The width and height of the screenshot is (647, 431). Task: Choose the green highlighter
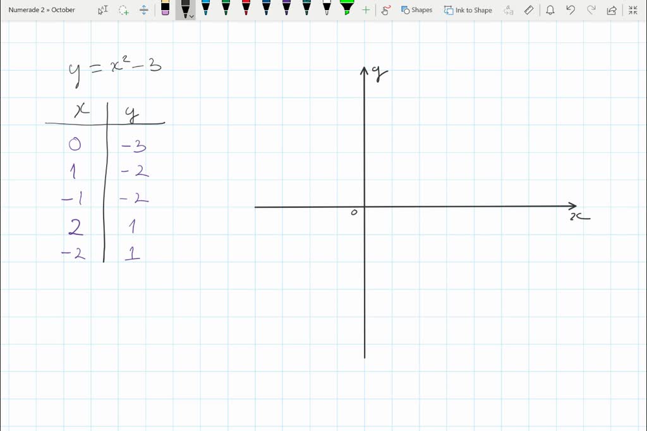347,8
